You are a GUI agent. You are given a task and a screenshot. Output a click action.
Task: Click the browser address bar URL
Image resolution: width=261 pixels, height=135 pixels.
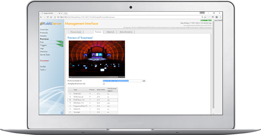[x=86, y=17]
